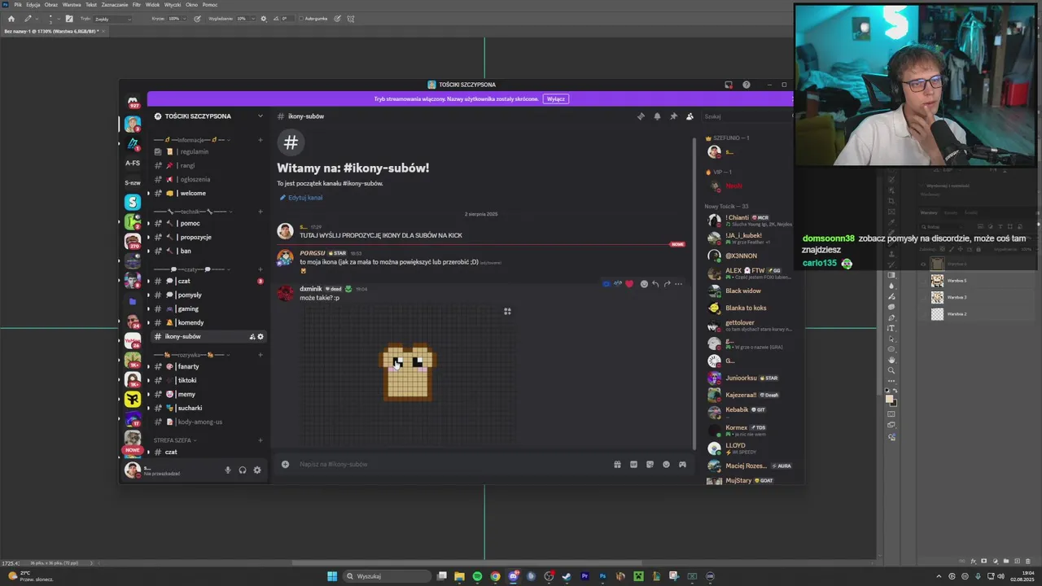Select the Zoom tool in Photoshop toolbar
1042x586 pixels.
point(891,370)
